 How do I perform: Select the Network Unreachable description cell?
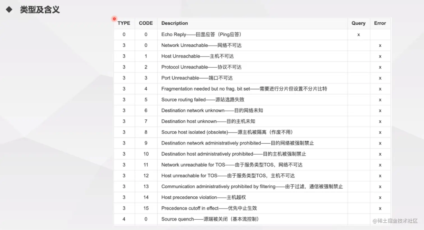coord(252,45)
